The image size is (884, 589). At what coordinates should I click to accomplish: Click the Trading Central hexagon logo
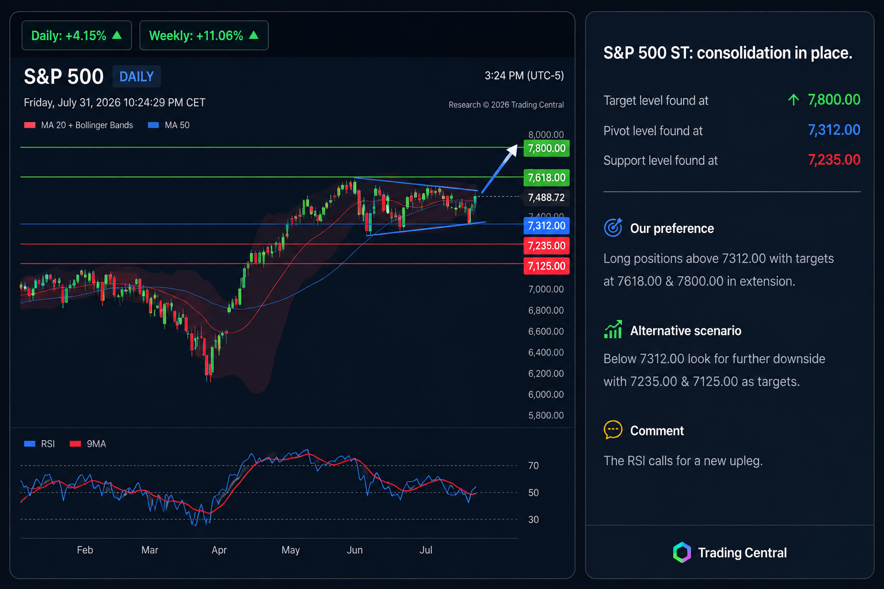click(x=682, y=552)
